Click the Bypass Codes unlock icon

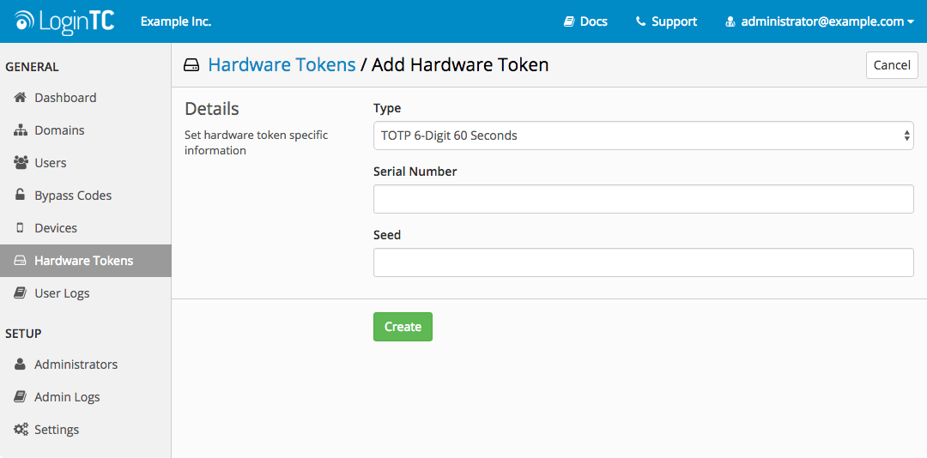(21, 196)
